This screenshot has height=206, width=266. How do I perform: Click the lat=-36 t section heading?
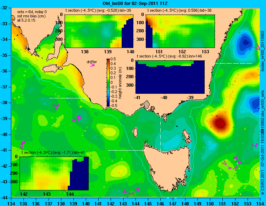click(179, 10)
